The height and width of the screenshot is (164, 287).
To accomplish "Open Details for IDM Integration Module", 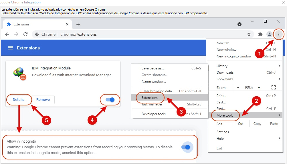I will [x=19, y=100].
